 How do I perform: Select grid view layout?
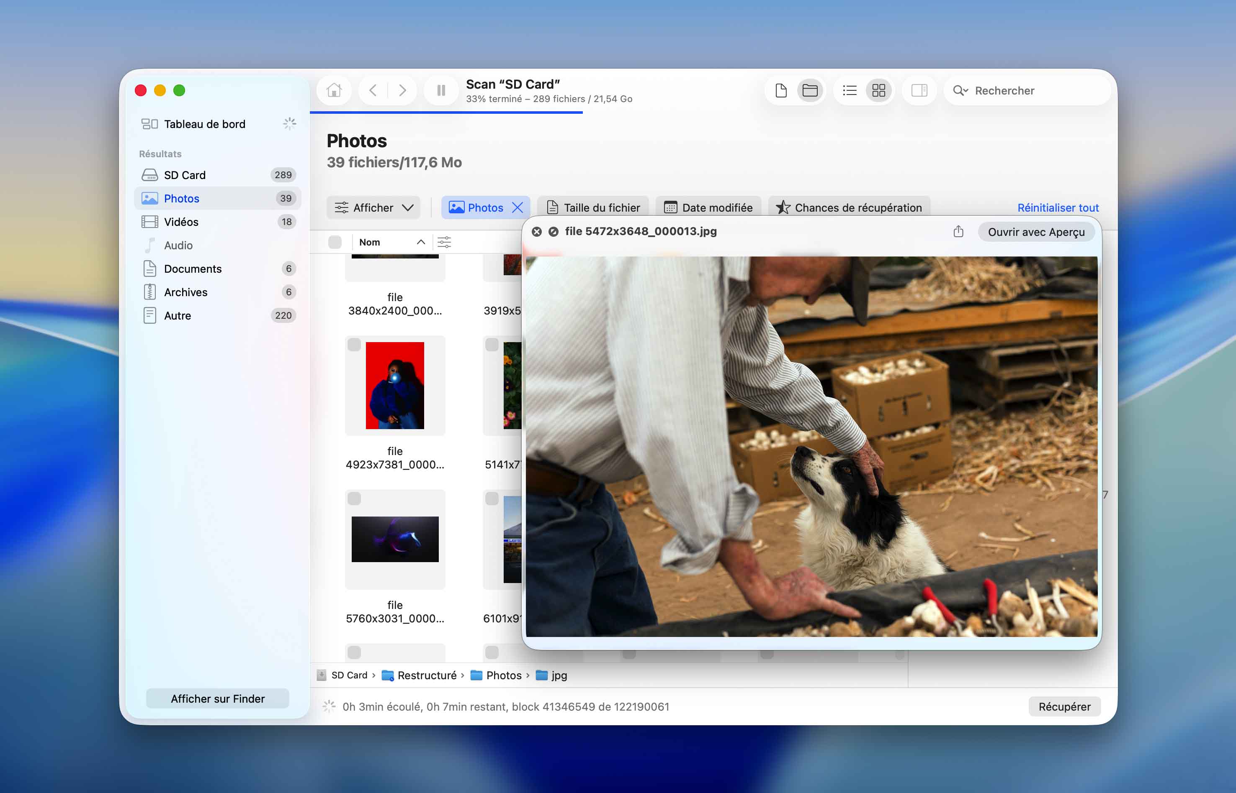coord(879,91)
